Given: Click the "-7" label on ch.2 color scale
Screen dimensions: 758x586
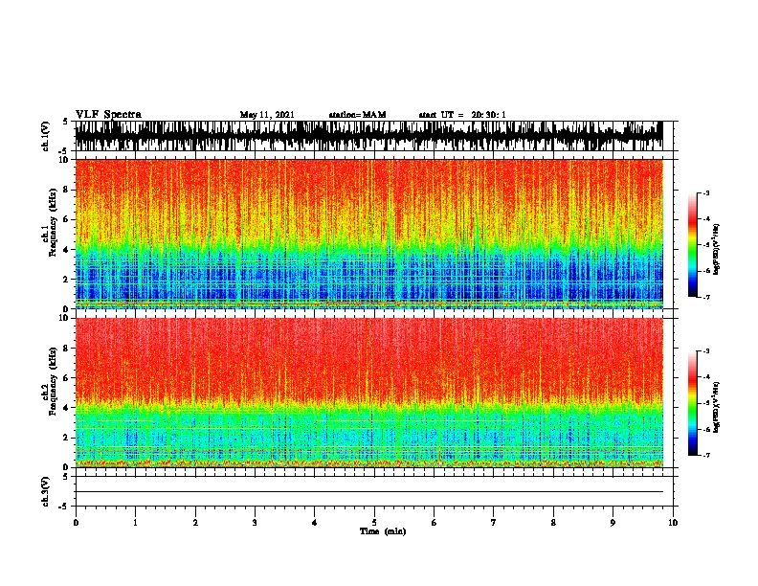Looking at the screenshot, I should 706,455.
